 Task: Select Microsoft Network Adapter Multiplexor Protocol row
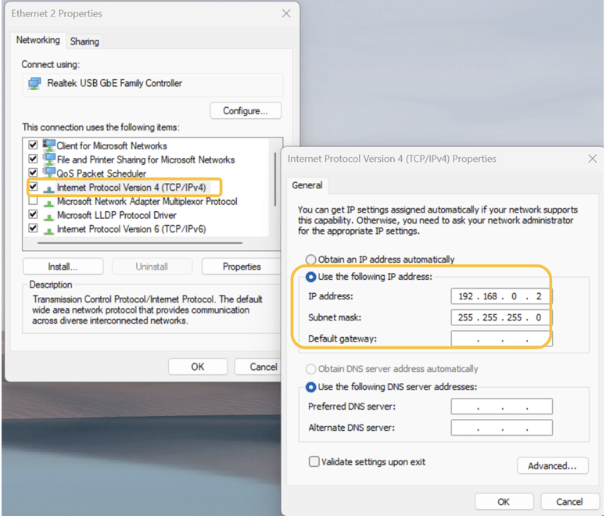[147, 202]
